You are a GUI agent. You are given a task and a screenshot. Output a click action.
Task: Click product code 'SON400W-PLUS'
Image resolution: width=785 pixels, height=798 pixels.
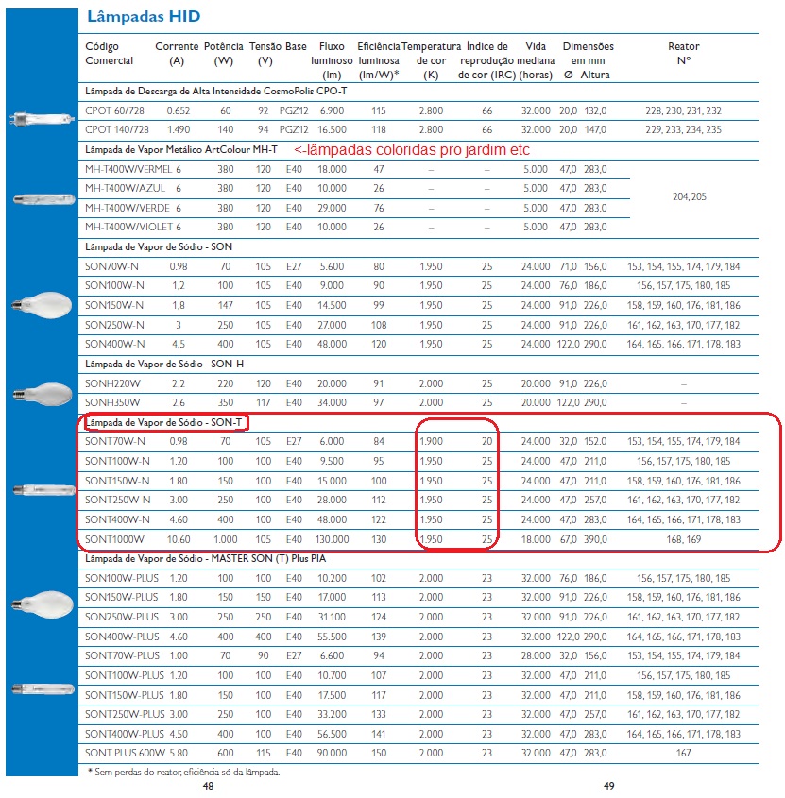pyautogui.click(x=122, y=637)
